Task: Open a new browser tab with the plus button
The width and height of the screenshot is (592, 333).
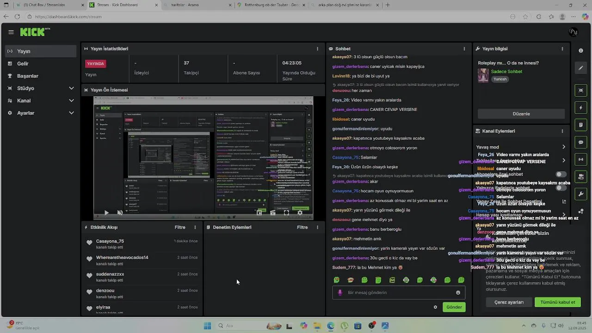Action: (x=388, y=5)
